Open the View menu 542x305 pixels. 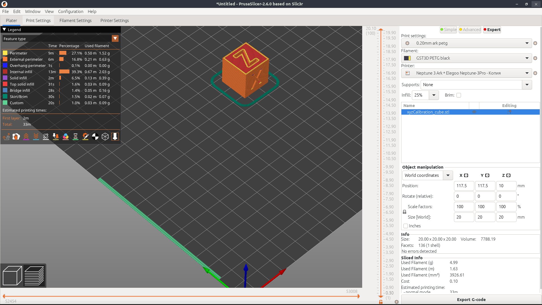tap(49, 12)
